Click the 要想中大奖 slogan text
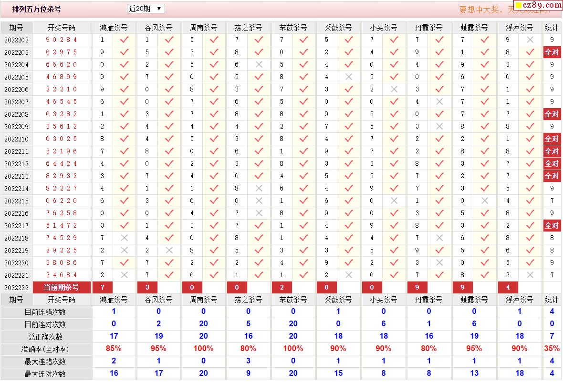The image size is (563, 382). click(480, 10)
